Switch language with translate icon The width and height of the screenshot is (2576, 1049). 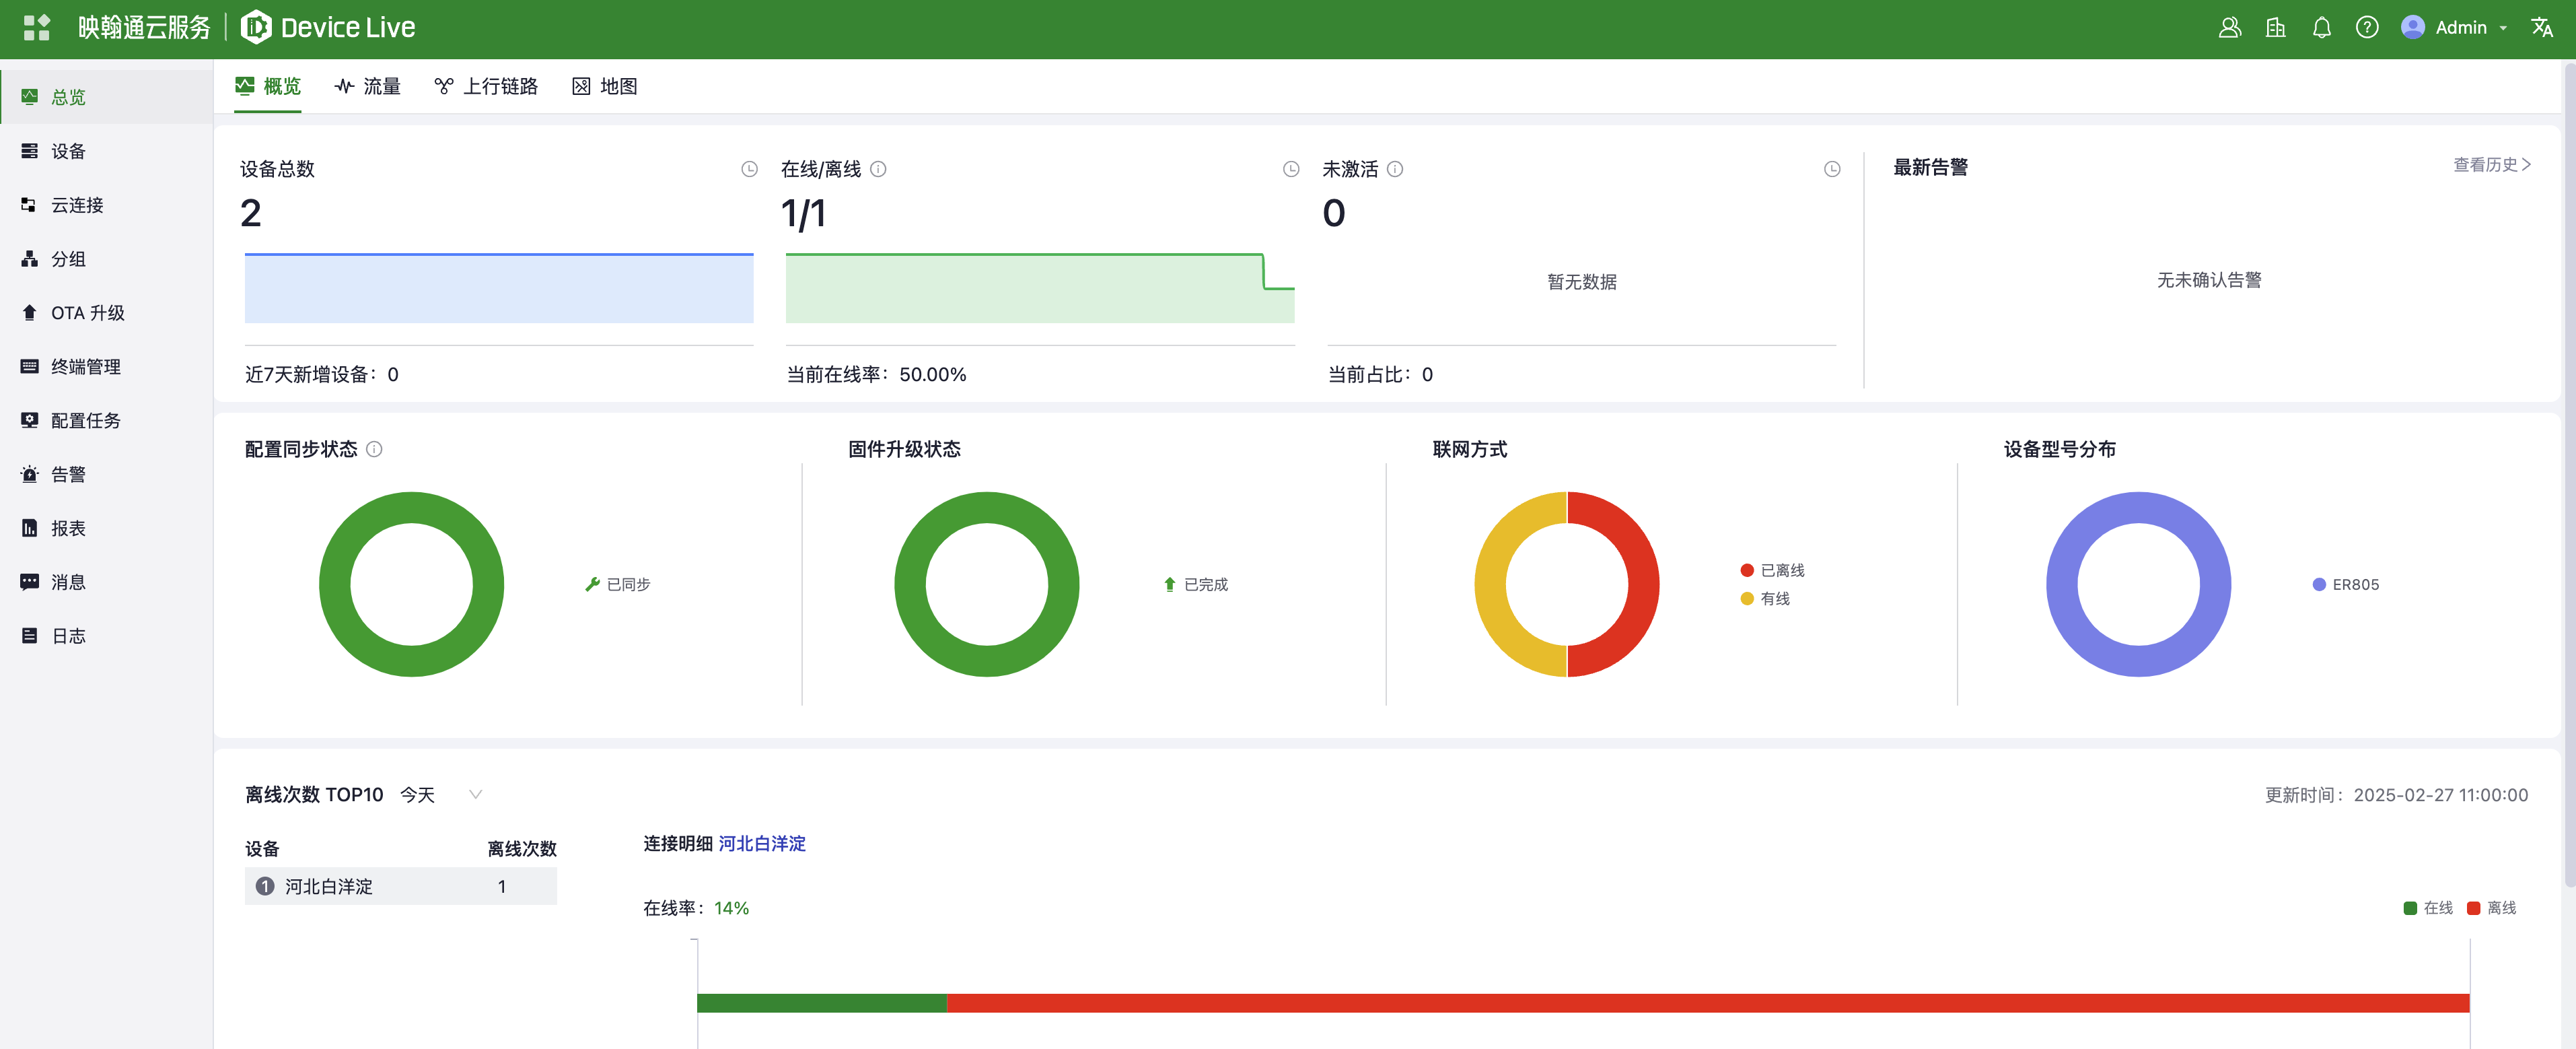pyautogui.click(x=2541, y=27)
